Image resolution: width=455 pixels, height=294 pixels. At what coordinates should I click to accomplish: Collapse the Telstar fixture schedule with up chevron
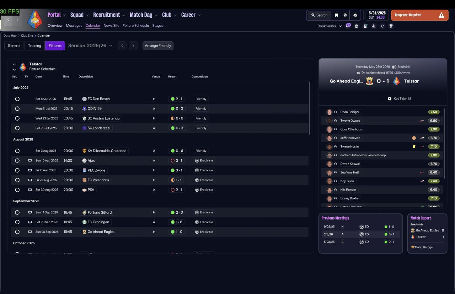[14, 64]
